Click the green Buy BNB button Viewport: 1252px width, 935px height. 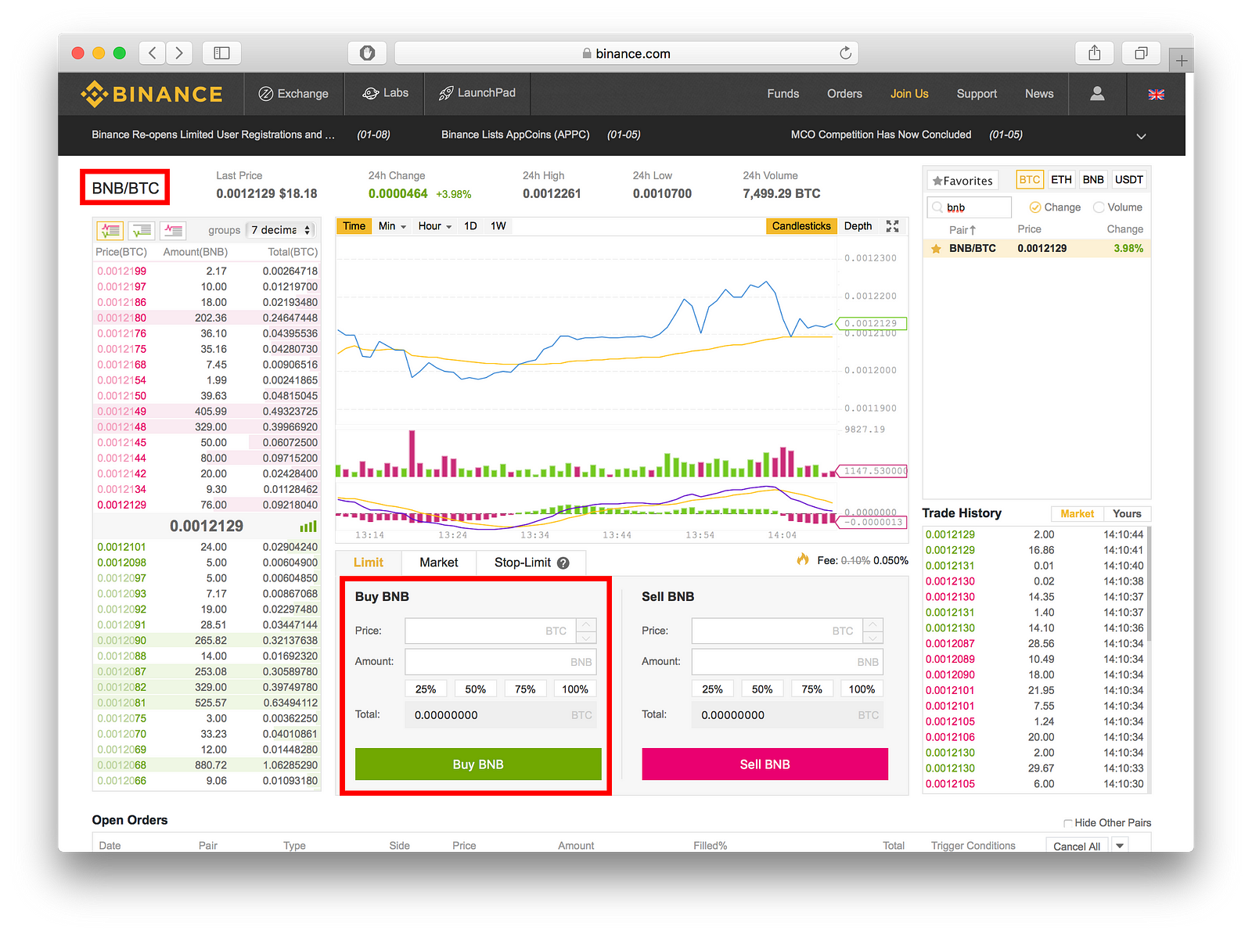[x=478, y=764]
